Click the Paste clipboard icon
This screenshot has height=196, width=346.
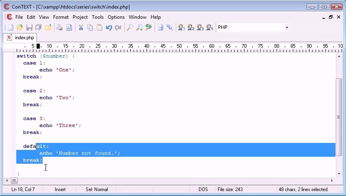100,28
